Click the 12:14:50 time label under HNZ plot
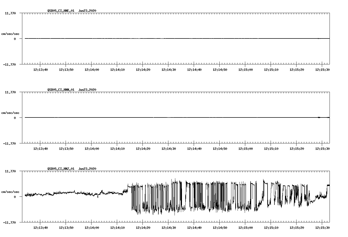 220,228
